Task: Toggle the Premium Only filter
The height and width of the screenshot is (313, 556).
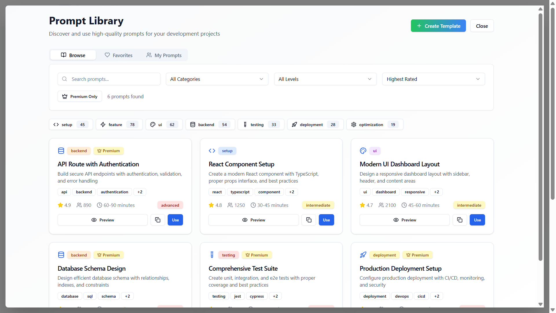Action: pyautogui.click(x=80, y=97)
